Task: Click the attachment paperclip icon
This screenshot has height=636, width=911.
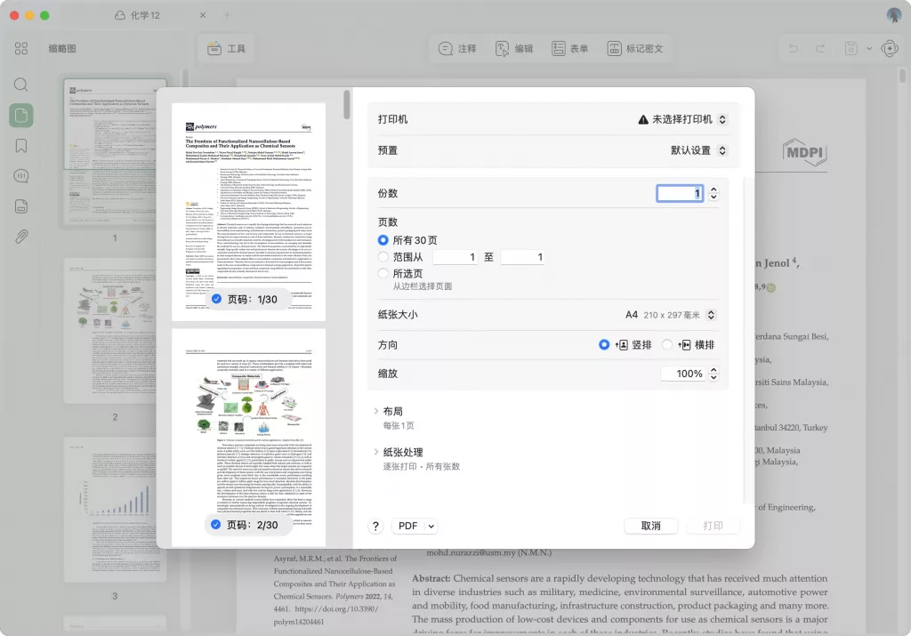Action: pos(21,237)
